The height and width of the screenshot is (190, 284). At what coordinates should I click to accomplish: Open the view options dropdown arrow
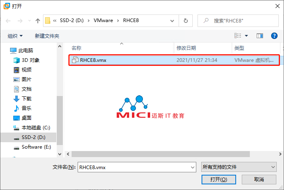point(246,36)
